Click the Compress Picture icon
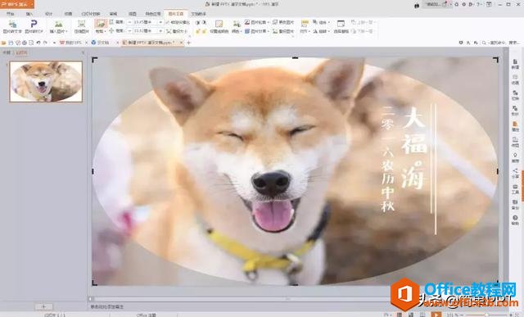The image size is (524, 317). point(82,24)
